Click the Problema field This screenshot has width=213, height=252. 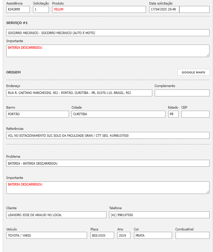[x=108, y=163]
